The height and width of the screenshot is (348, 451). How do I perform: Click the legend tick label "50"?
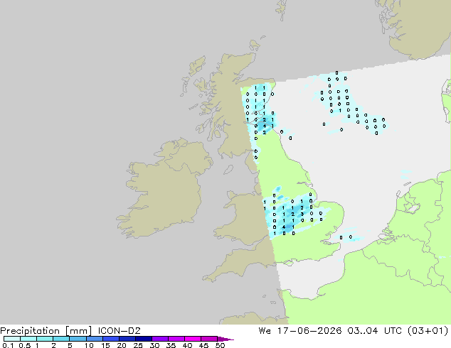[x=220, y=345]
